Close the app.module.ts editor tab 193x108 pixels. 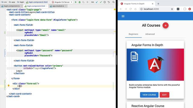tap(66, 6)
